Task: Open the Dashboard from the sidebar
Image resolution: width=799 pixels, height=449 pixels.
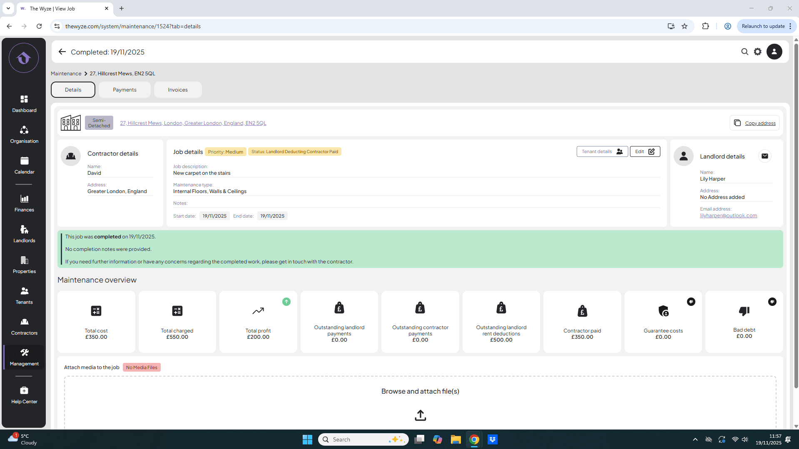Action: (x=24, y=104)
